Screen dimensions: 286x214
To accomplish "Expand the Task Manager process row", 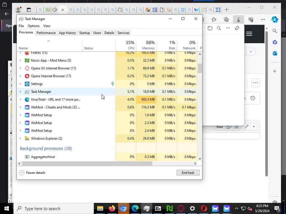I will coord(20,92).
